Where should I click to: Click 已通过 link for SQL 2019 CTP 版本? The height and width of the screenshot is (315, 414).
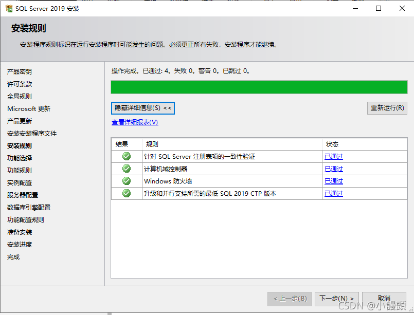point(334,194)
